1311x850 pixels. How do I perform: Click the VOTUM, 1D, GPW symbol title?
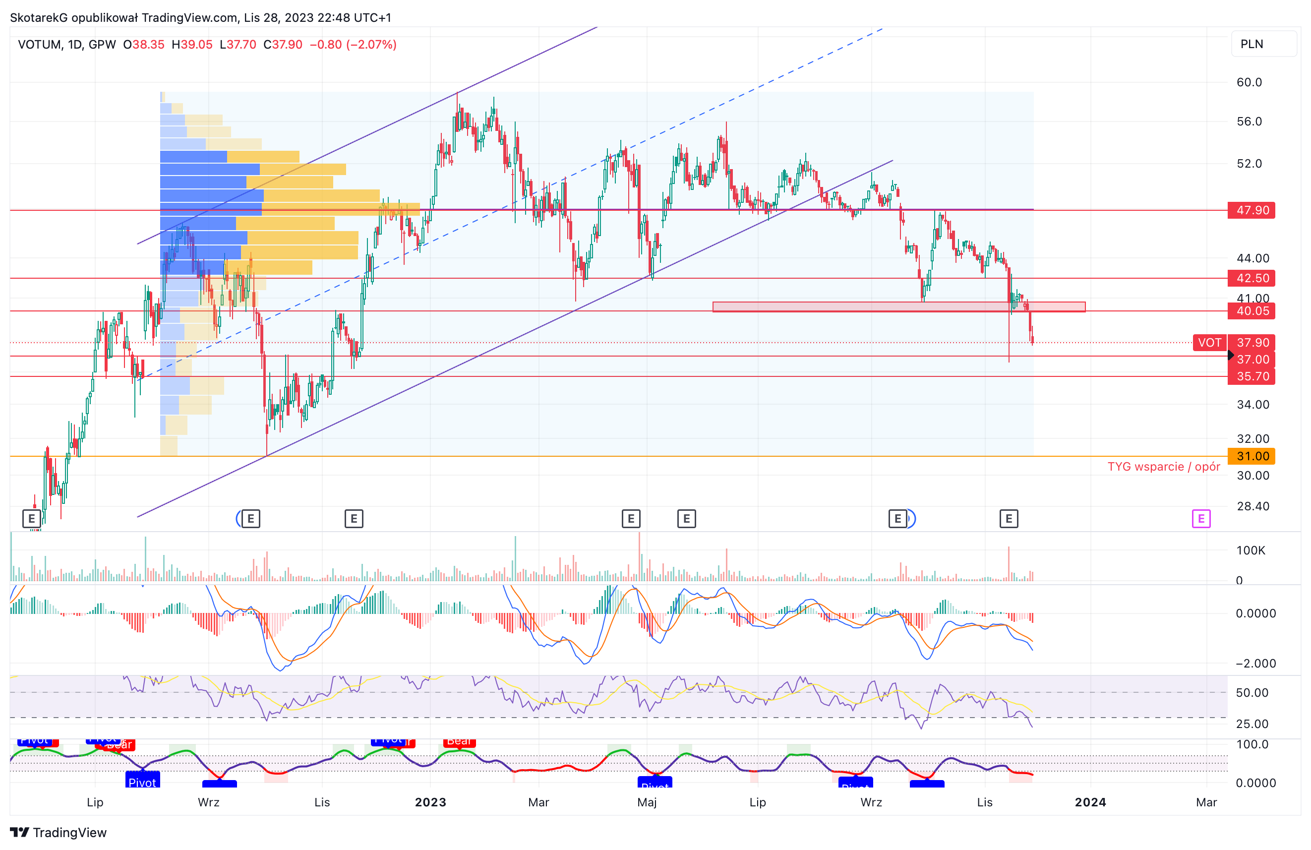(66, 45)
